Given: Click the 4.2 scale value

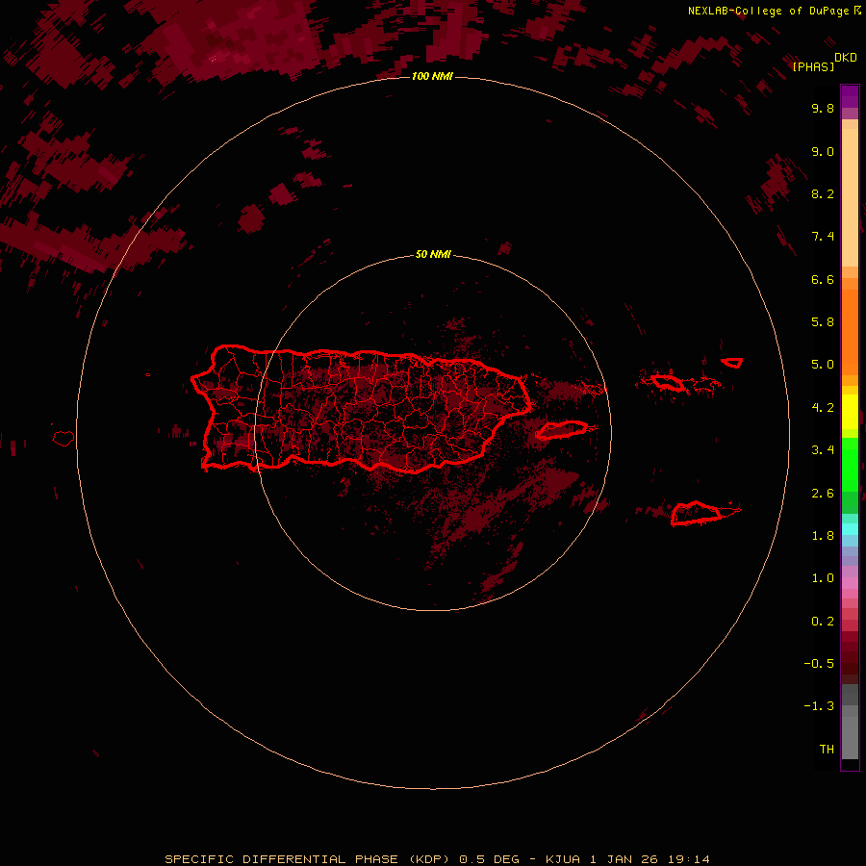Looking at the screenshot, I should point(823,408).
